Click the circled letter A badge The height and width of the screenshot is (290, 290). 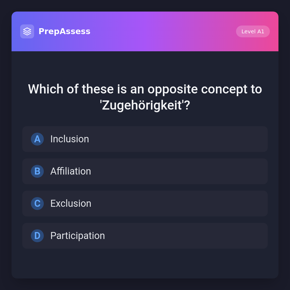pyautogui.click(x=37, y=139)
